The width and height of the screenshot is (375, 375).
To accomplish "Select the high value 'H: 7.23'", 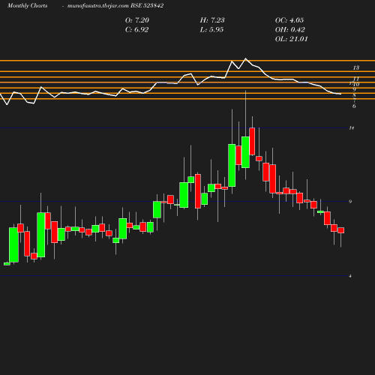I will pyautogui.click(x=212, y=20).
